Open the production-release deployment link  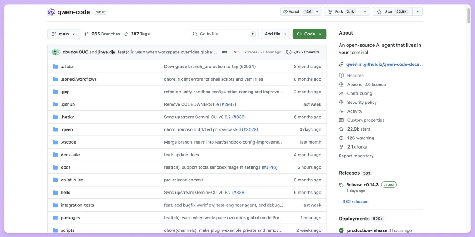[367, 230]
